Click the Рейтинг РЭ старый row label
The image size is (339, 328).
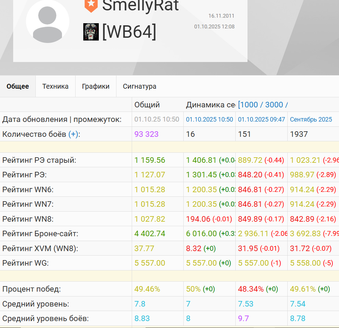pyautogui.click(x=39, y=160)
